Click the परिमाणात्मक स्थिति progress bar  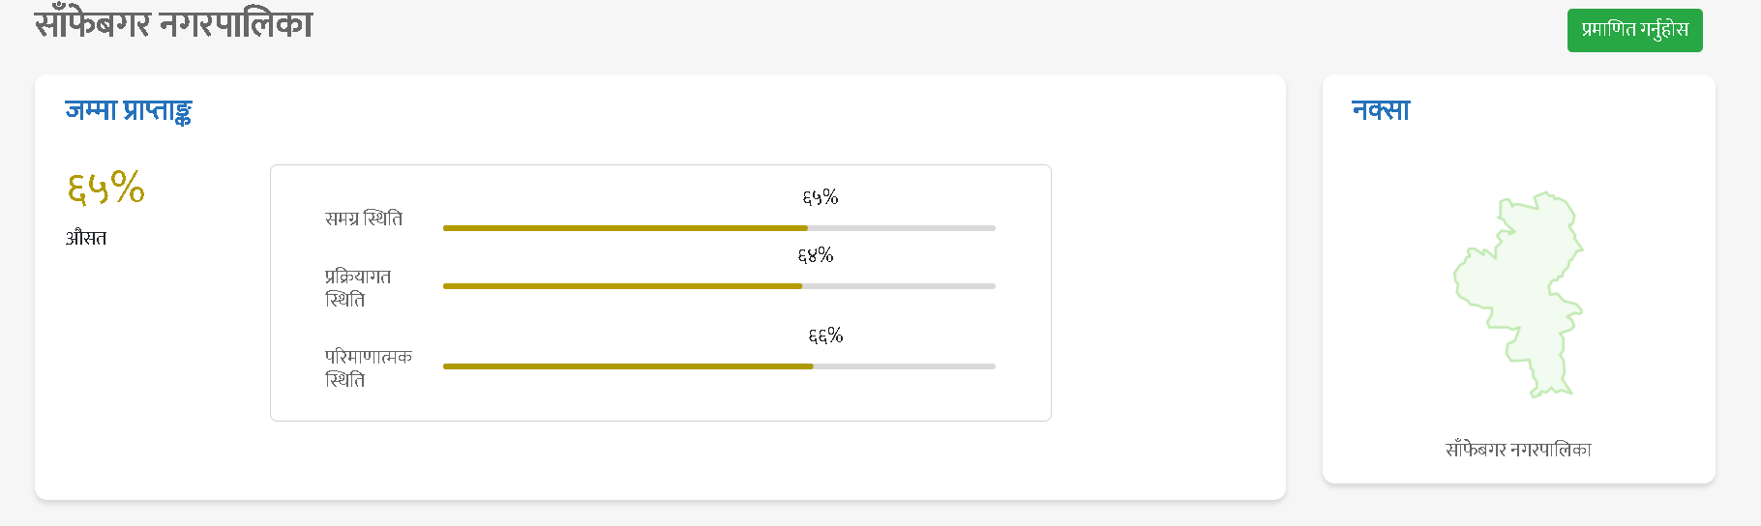click(x=719, y=366)
